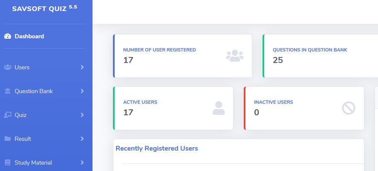Click the active users person icon
This screenshot has width=378, height=171.
219,108
